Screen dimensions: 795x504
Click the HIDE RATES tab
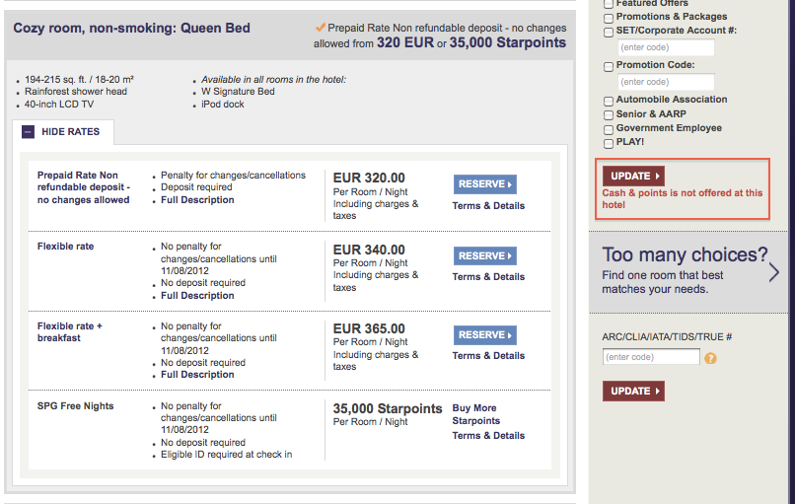click(69, 132)
